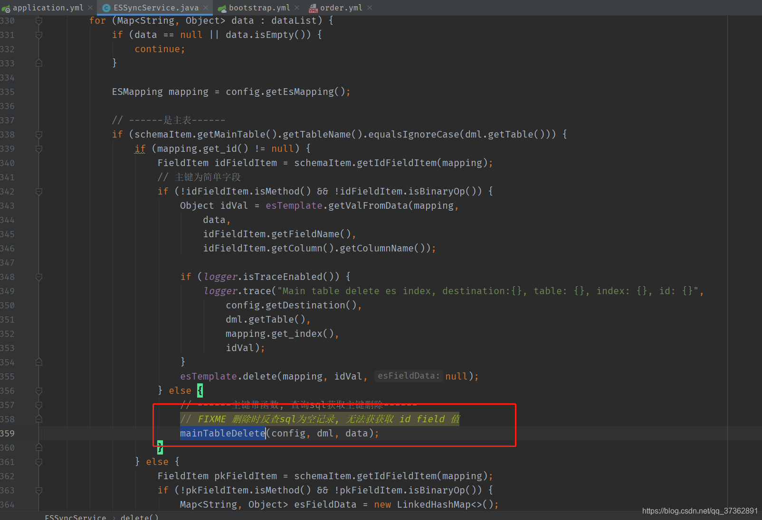Close the application.yml tab
This screenshot has height=520, width=762.
(x=90, y=8)
